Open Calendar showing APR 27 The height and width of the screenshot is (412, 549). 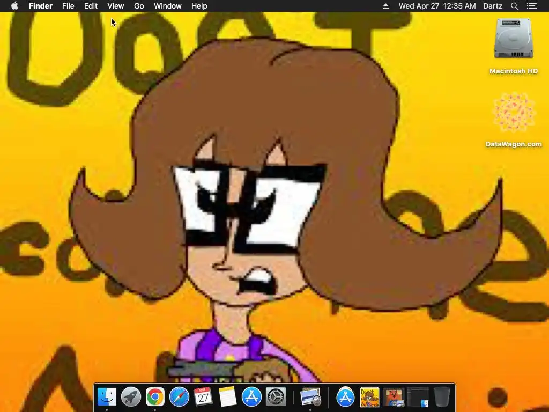pyautogui.click(x=203, y=397)
